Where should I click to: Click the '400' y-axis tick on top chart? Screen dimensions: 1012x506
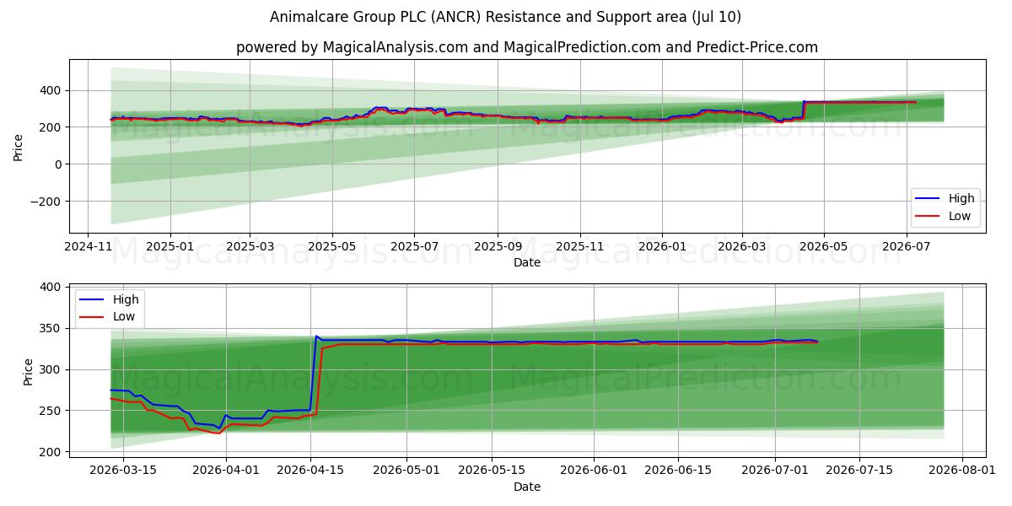(51, 90)
